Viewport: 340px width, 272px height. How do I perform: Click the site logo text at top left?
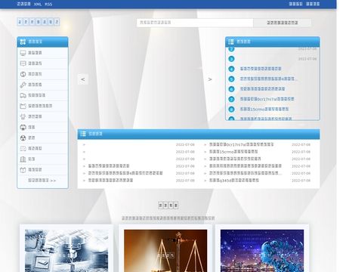(x=39, y=22)
